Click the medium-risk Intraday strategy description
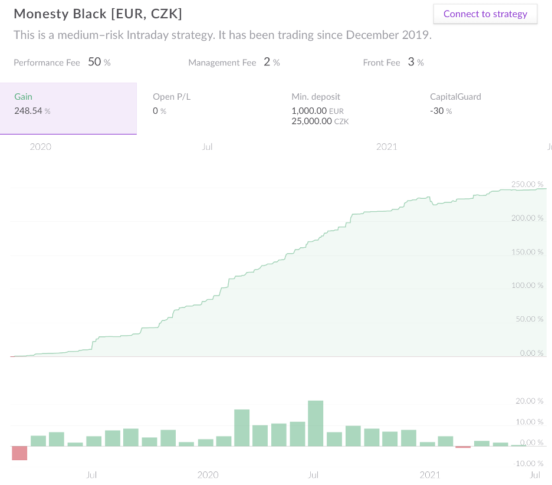This screenshot has height=485, width=552. 222,35
